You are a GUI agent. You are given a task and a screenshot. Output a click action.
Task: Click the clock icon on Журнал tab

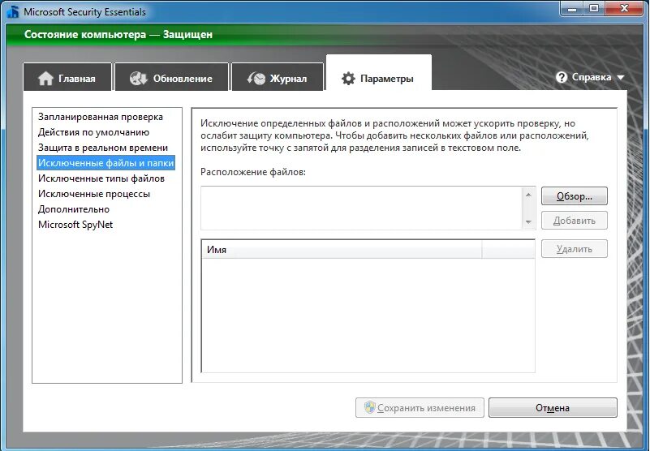[256, 78]
